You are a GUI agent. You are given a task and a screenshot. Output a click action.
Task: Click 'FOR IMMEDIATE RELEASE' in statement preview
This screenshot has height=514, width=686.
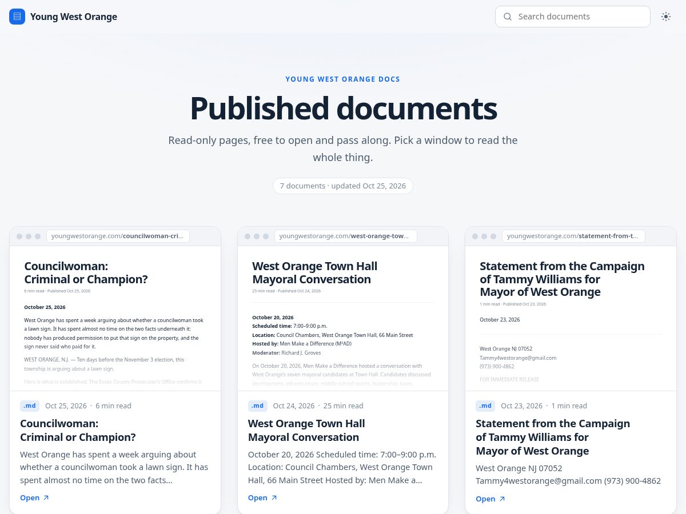509,379
